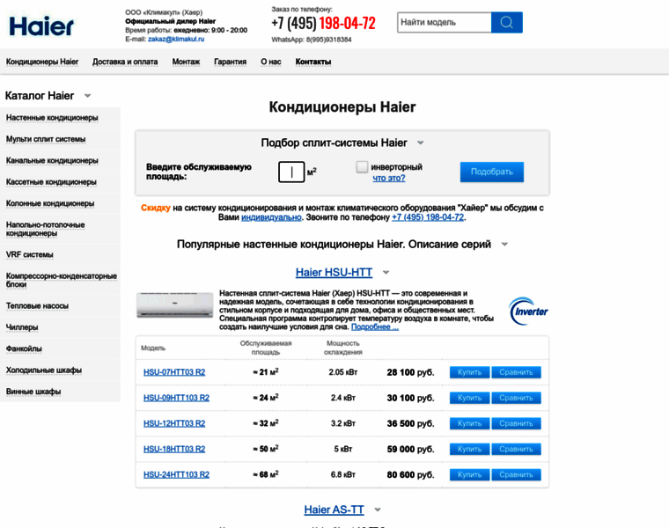Screen dimensions: 669x528
Task: Open model HSU-18HTT03 R2 link
Action: tap(174, 449)
